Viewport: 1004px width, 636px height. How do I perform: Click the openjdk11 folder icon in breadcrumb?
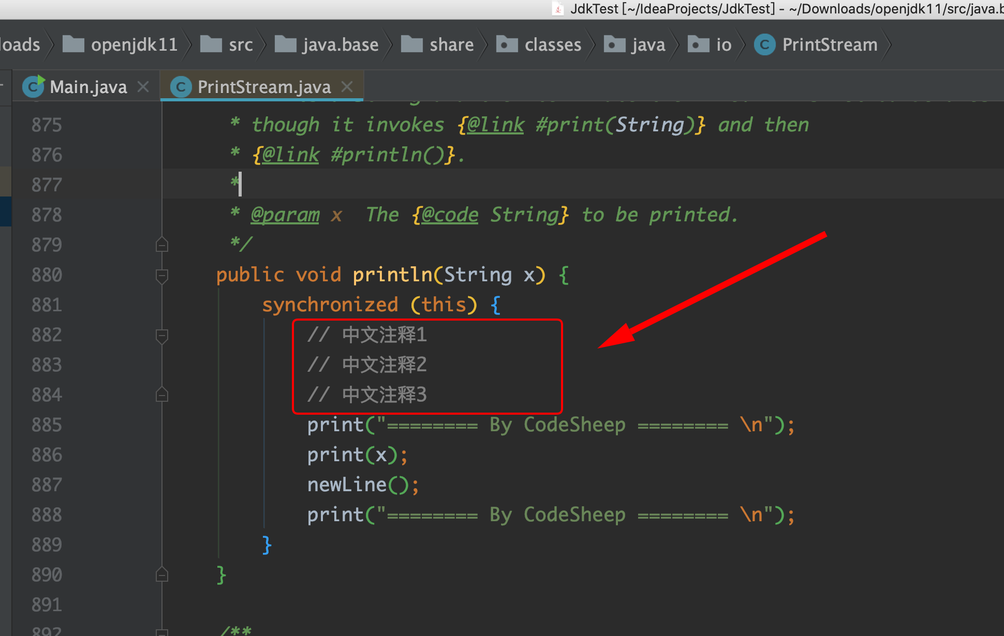73,44
